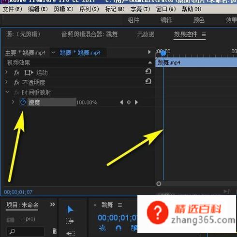Select the 跳舞 * 跳舞.mp4 sequence clip
Viewport: 237px width, 237px height.
tap(80, 53)
